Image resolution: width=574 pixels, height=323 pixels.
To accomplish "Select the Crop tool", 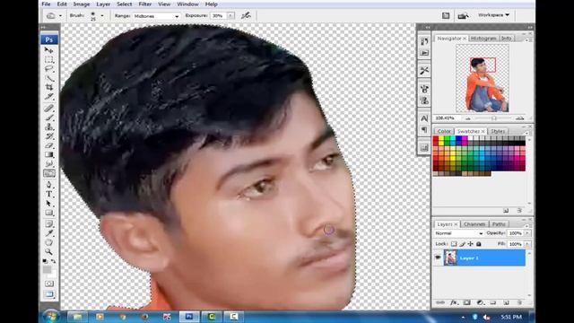I will (x=49, y=87).
